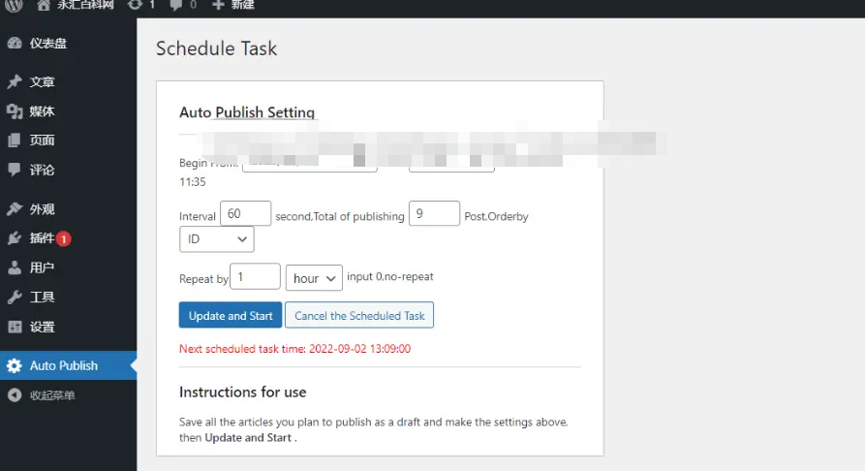
Task: Click the site name in the admin bar
Action: 85,5
